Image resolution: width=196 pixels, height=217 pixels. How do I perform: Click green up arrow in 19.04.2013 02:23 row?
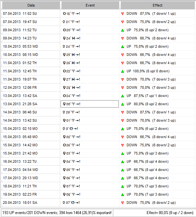(122, 195)
